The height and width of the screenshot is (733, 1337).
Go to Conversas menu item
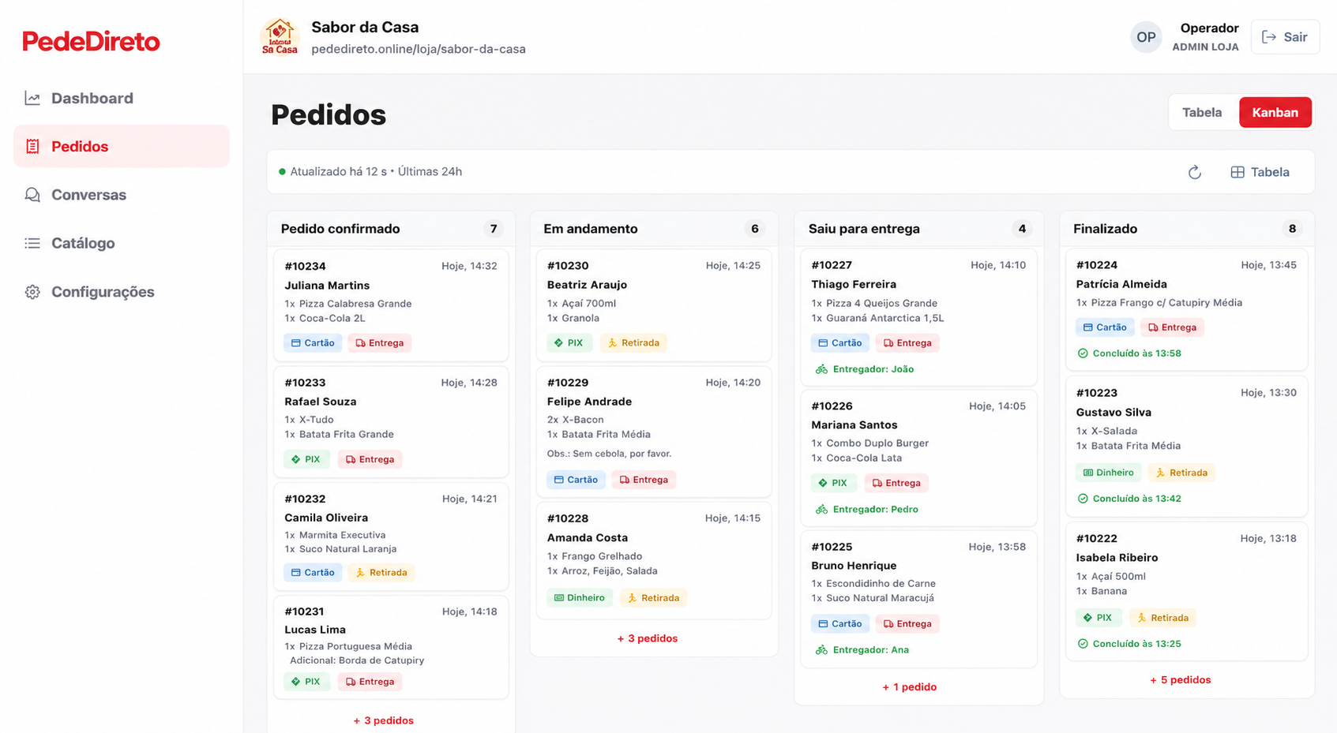click(x=122, y=195)
